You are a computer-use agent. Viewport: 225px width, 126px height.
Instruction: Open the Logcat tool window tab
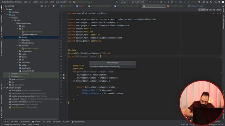(x=47, y=122)
